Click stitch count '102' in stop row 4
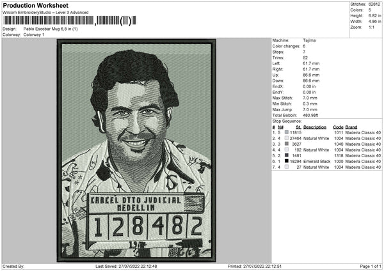 tap(298, 150)
